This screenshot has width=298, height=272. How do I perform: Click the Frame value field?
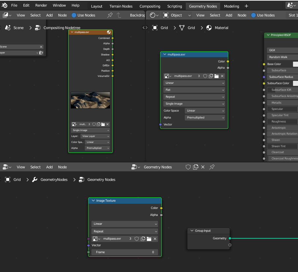pos(125,252)
